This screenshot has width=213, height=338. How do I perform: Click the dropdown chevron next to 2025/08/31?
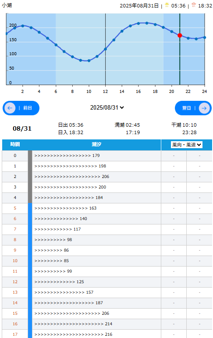(122, 107)
